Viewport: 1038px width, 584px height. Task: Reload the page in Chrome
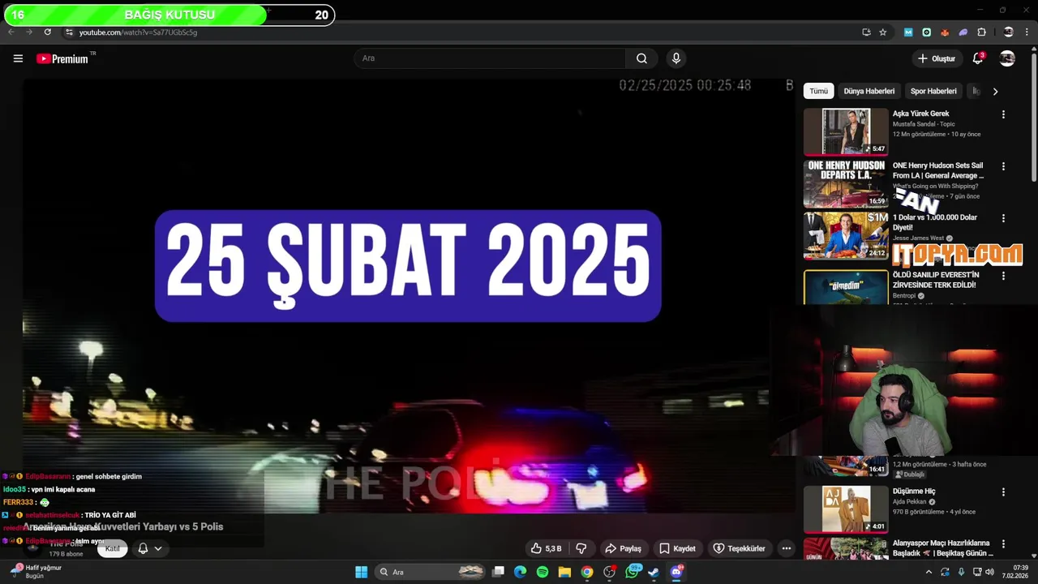point(47,32)
